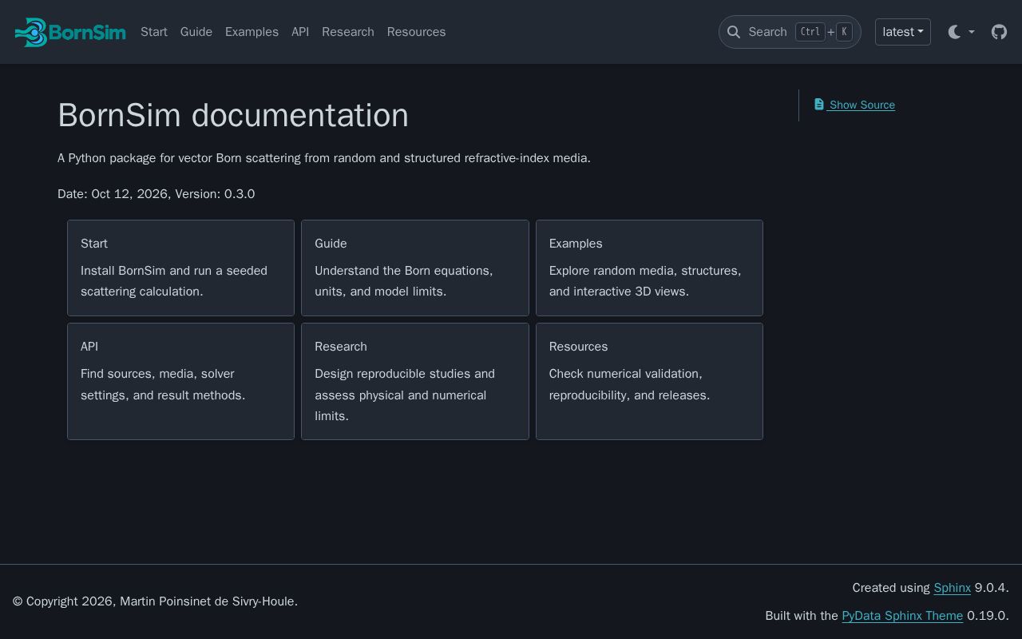Image resolution: width=1022 pixels, height=639 pixels.
Task: Click the Show Source link
Action: (x=854, y=105)
